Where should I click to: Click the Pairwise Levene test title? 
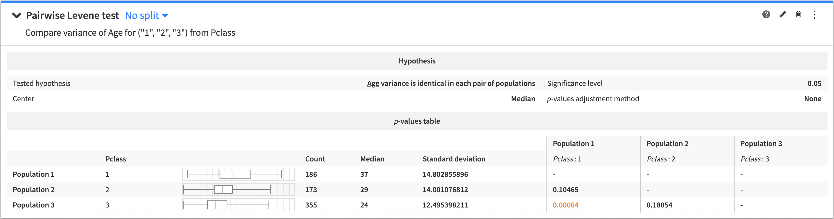coord(72,16)
